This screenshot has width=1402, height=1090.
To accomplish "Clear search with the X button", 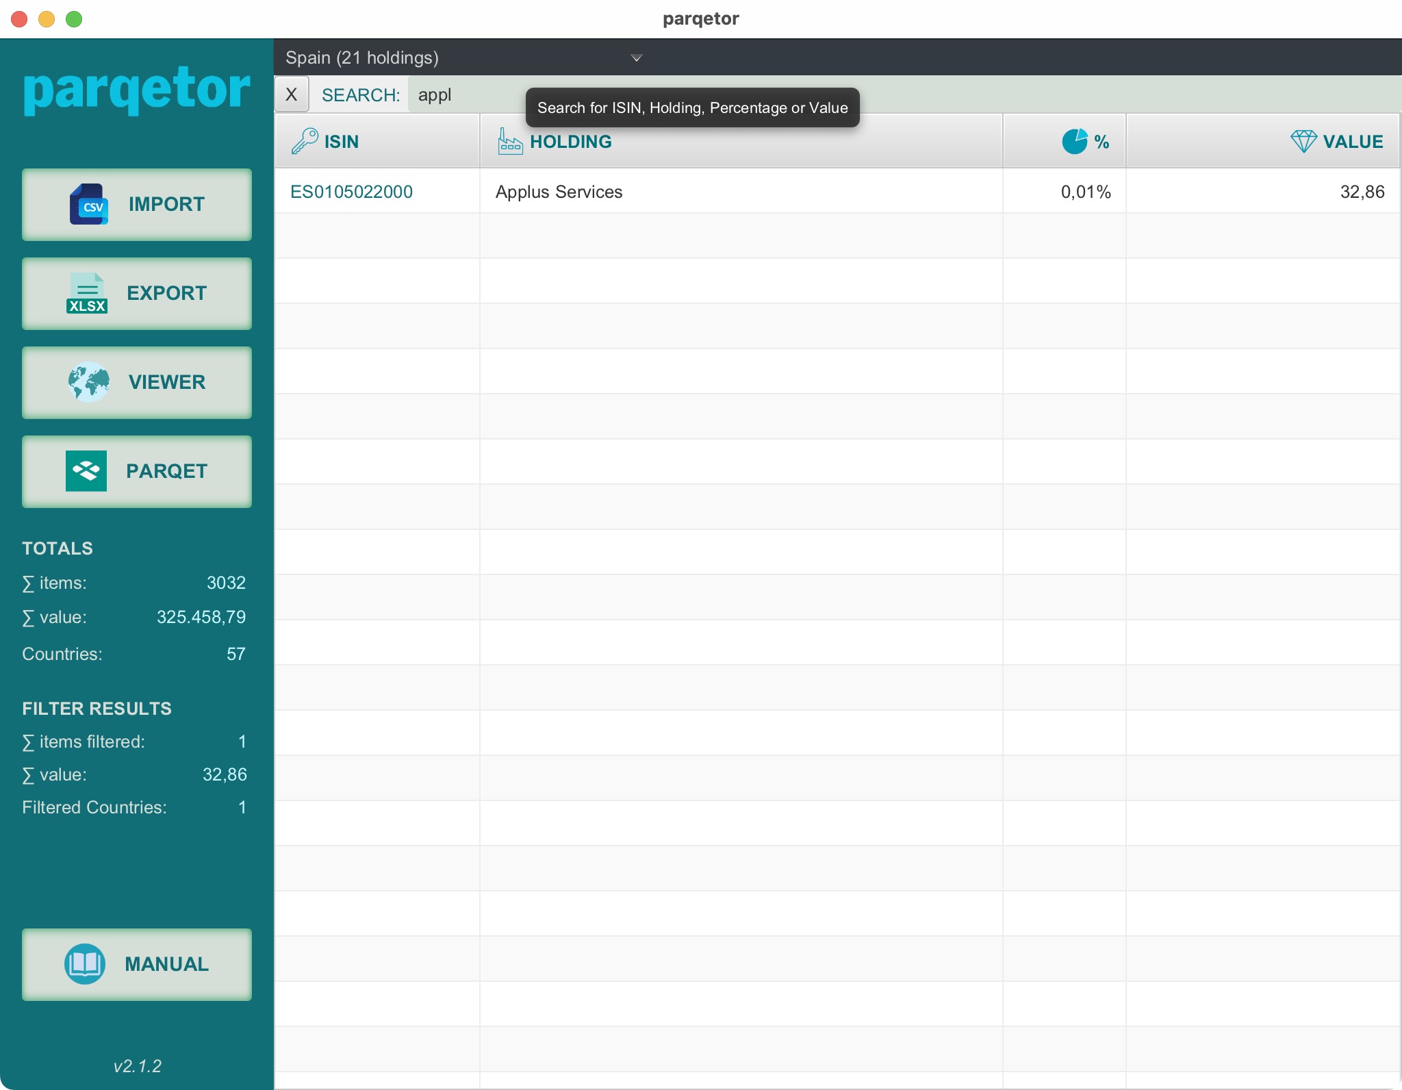I will [x=292, y=94].
